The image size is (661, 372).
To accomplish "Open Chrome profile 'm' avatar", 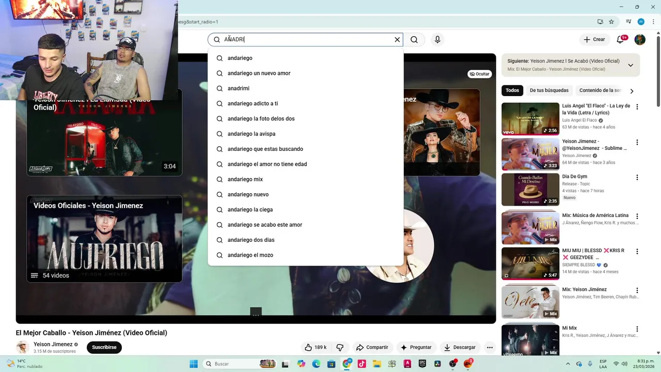I will tap(641, 22).
